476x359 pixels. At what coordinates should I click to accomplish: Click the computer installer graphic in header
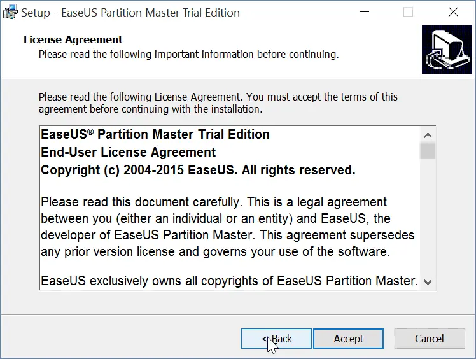[447, 50]
